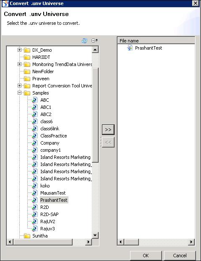Collapse the Samples folder

19,93
